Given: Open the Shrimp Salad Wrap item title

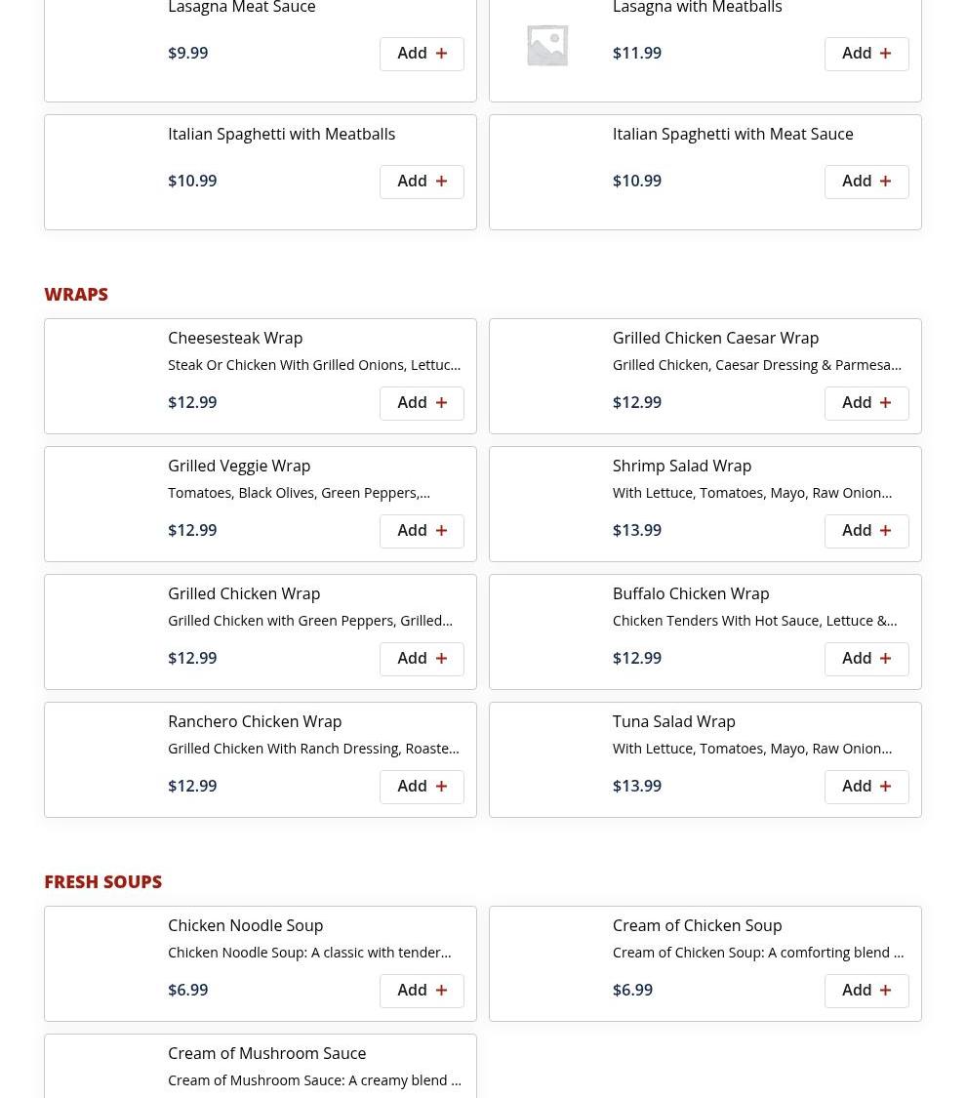Looking at the screenshot, I should 681,466.
